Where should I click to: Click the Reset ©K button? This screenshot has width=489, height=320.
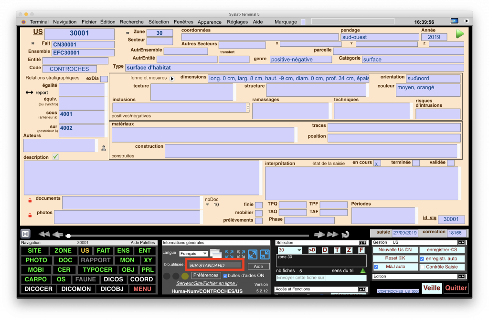[395, 258]
